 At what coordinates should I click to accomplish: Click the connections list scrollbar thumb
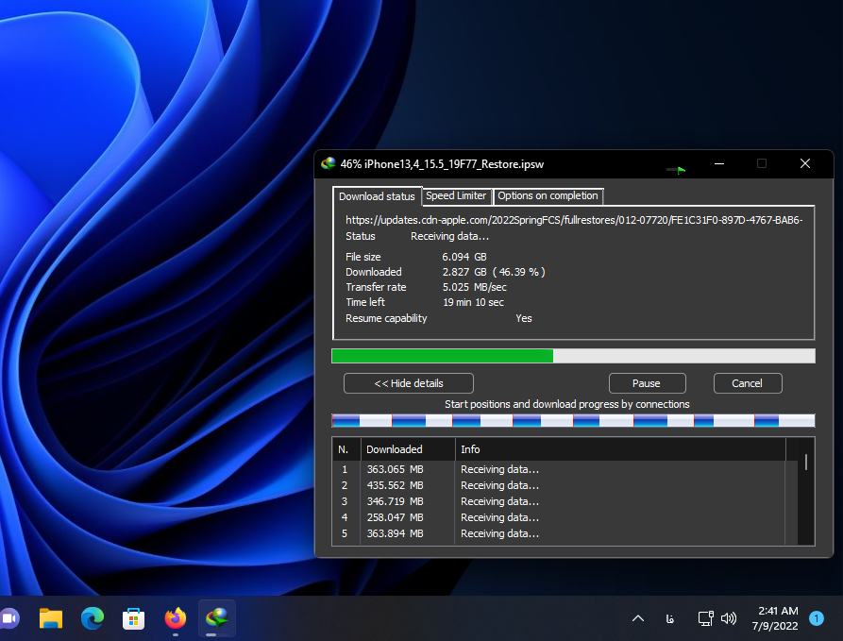[806, 462]
